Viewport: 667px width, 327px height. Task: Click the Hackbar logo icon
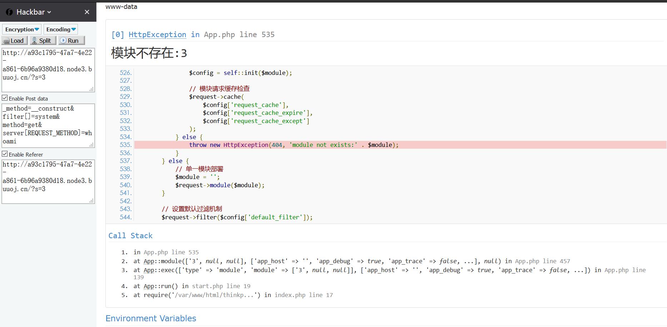point(9,12)
